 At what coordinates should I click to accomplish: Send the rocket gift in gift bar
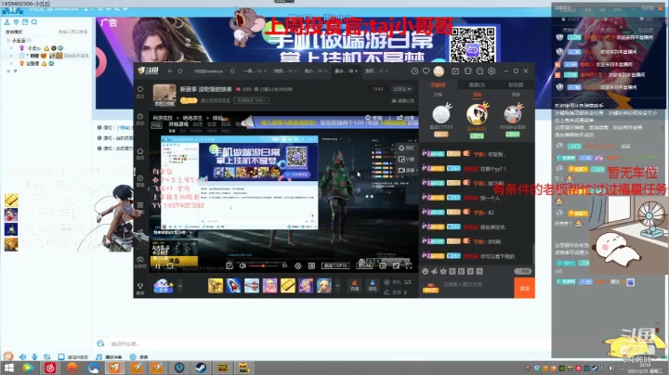[x=233, y=286]
